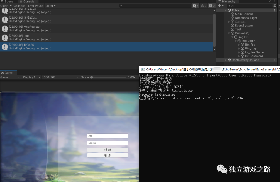
Task: Toggle the error message count filter
Action: tap(212, 6)
